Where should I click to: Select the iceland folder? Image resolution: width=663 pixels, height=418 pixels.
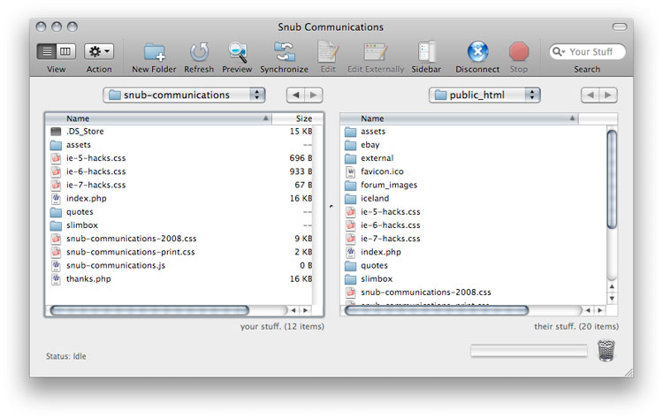tap(375, 199)
